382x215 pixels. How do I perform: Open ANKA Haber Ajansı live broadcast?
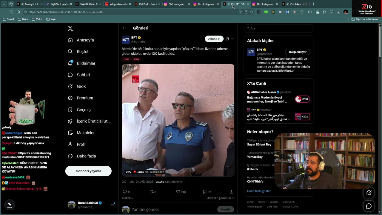point(278,97)
